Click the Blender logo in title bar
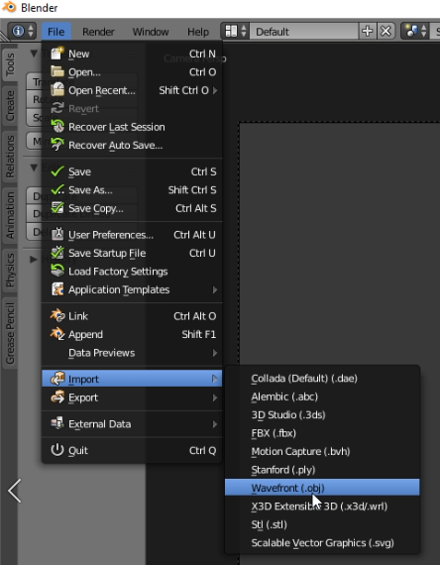 point(9,7)
